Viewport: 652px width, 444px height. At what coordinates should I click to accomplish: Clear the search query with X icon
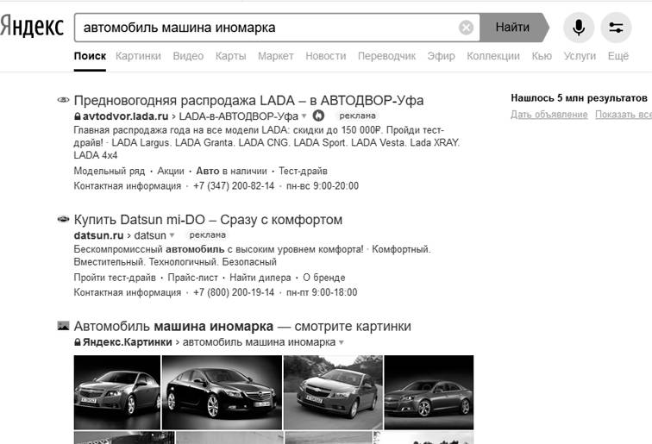click(x=466, y=28)
